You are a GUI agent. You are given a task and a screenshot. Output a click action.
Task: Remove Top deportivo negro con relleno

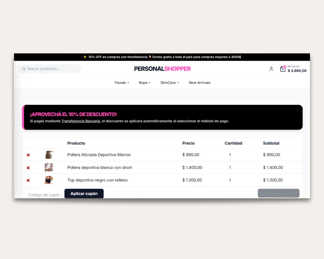click(28, 180)
